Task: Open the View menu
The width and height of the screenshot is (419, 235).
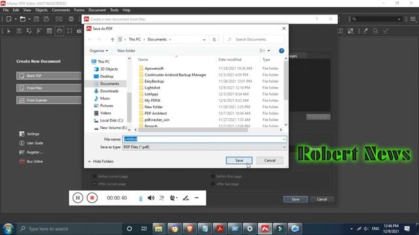Action: point(27,10)
